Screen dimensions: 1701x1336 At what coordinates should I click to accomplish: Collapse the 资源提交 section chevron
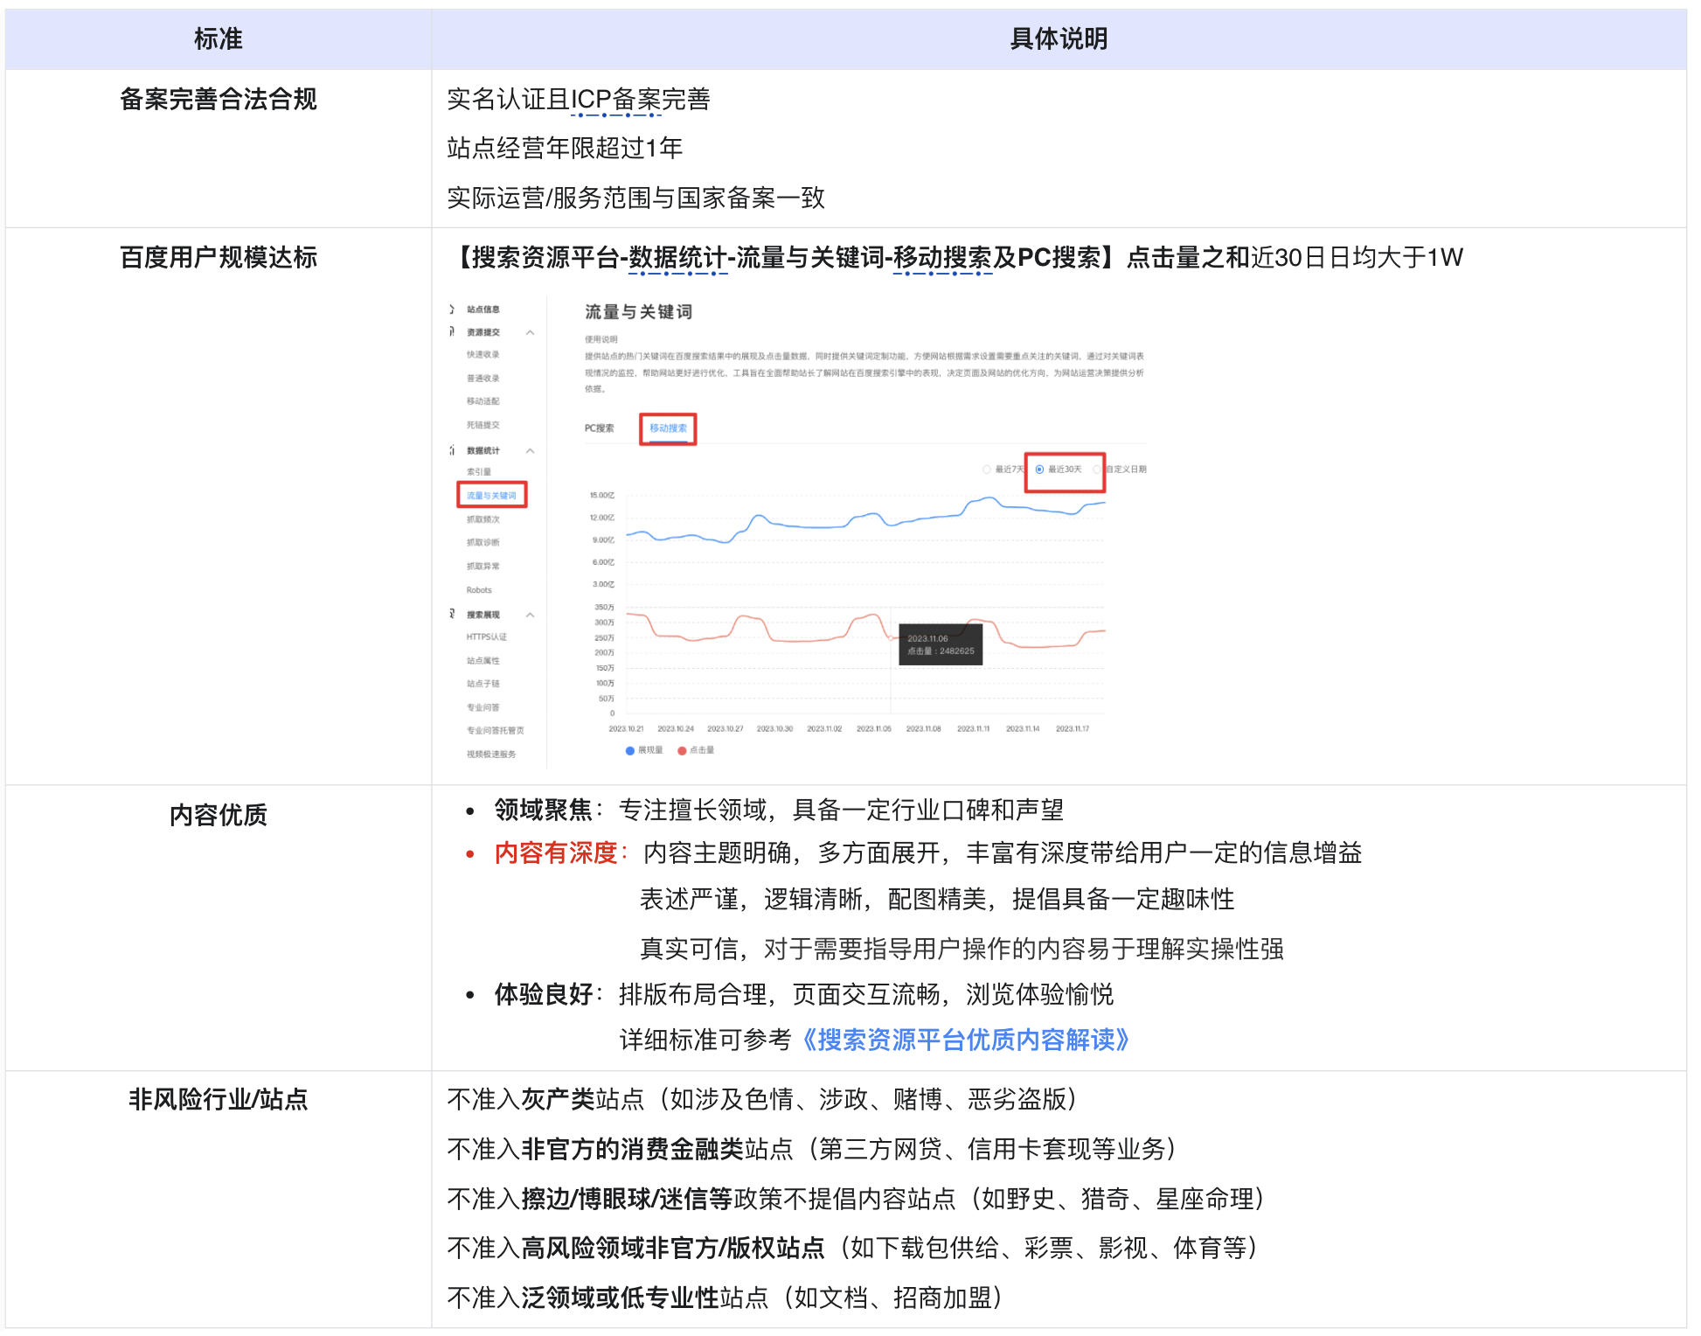pos(530,331)
